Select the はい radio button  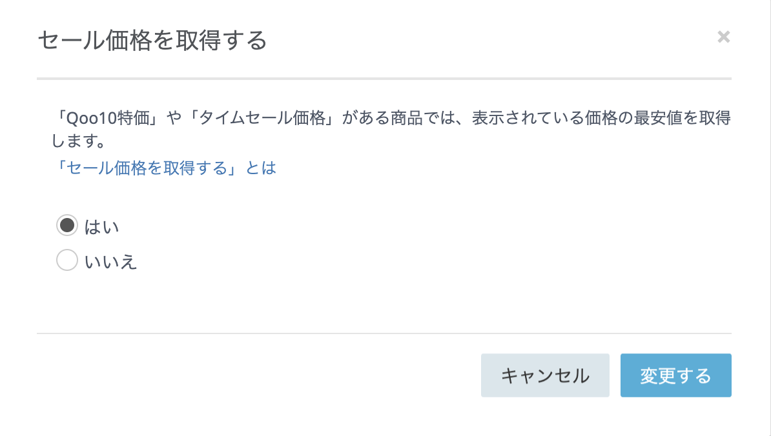pos(67,226)
